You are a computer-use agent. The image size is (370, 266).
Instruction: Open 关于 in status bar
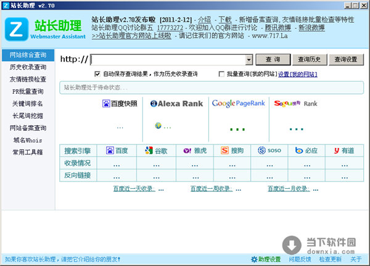coord(356,259)
